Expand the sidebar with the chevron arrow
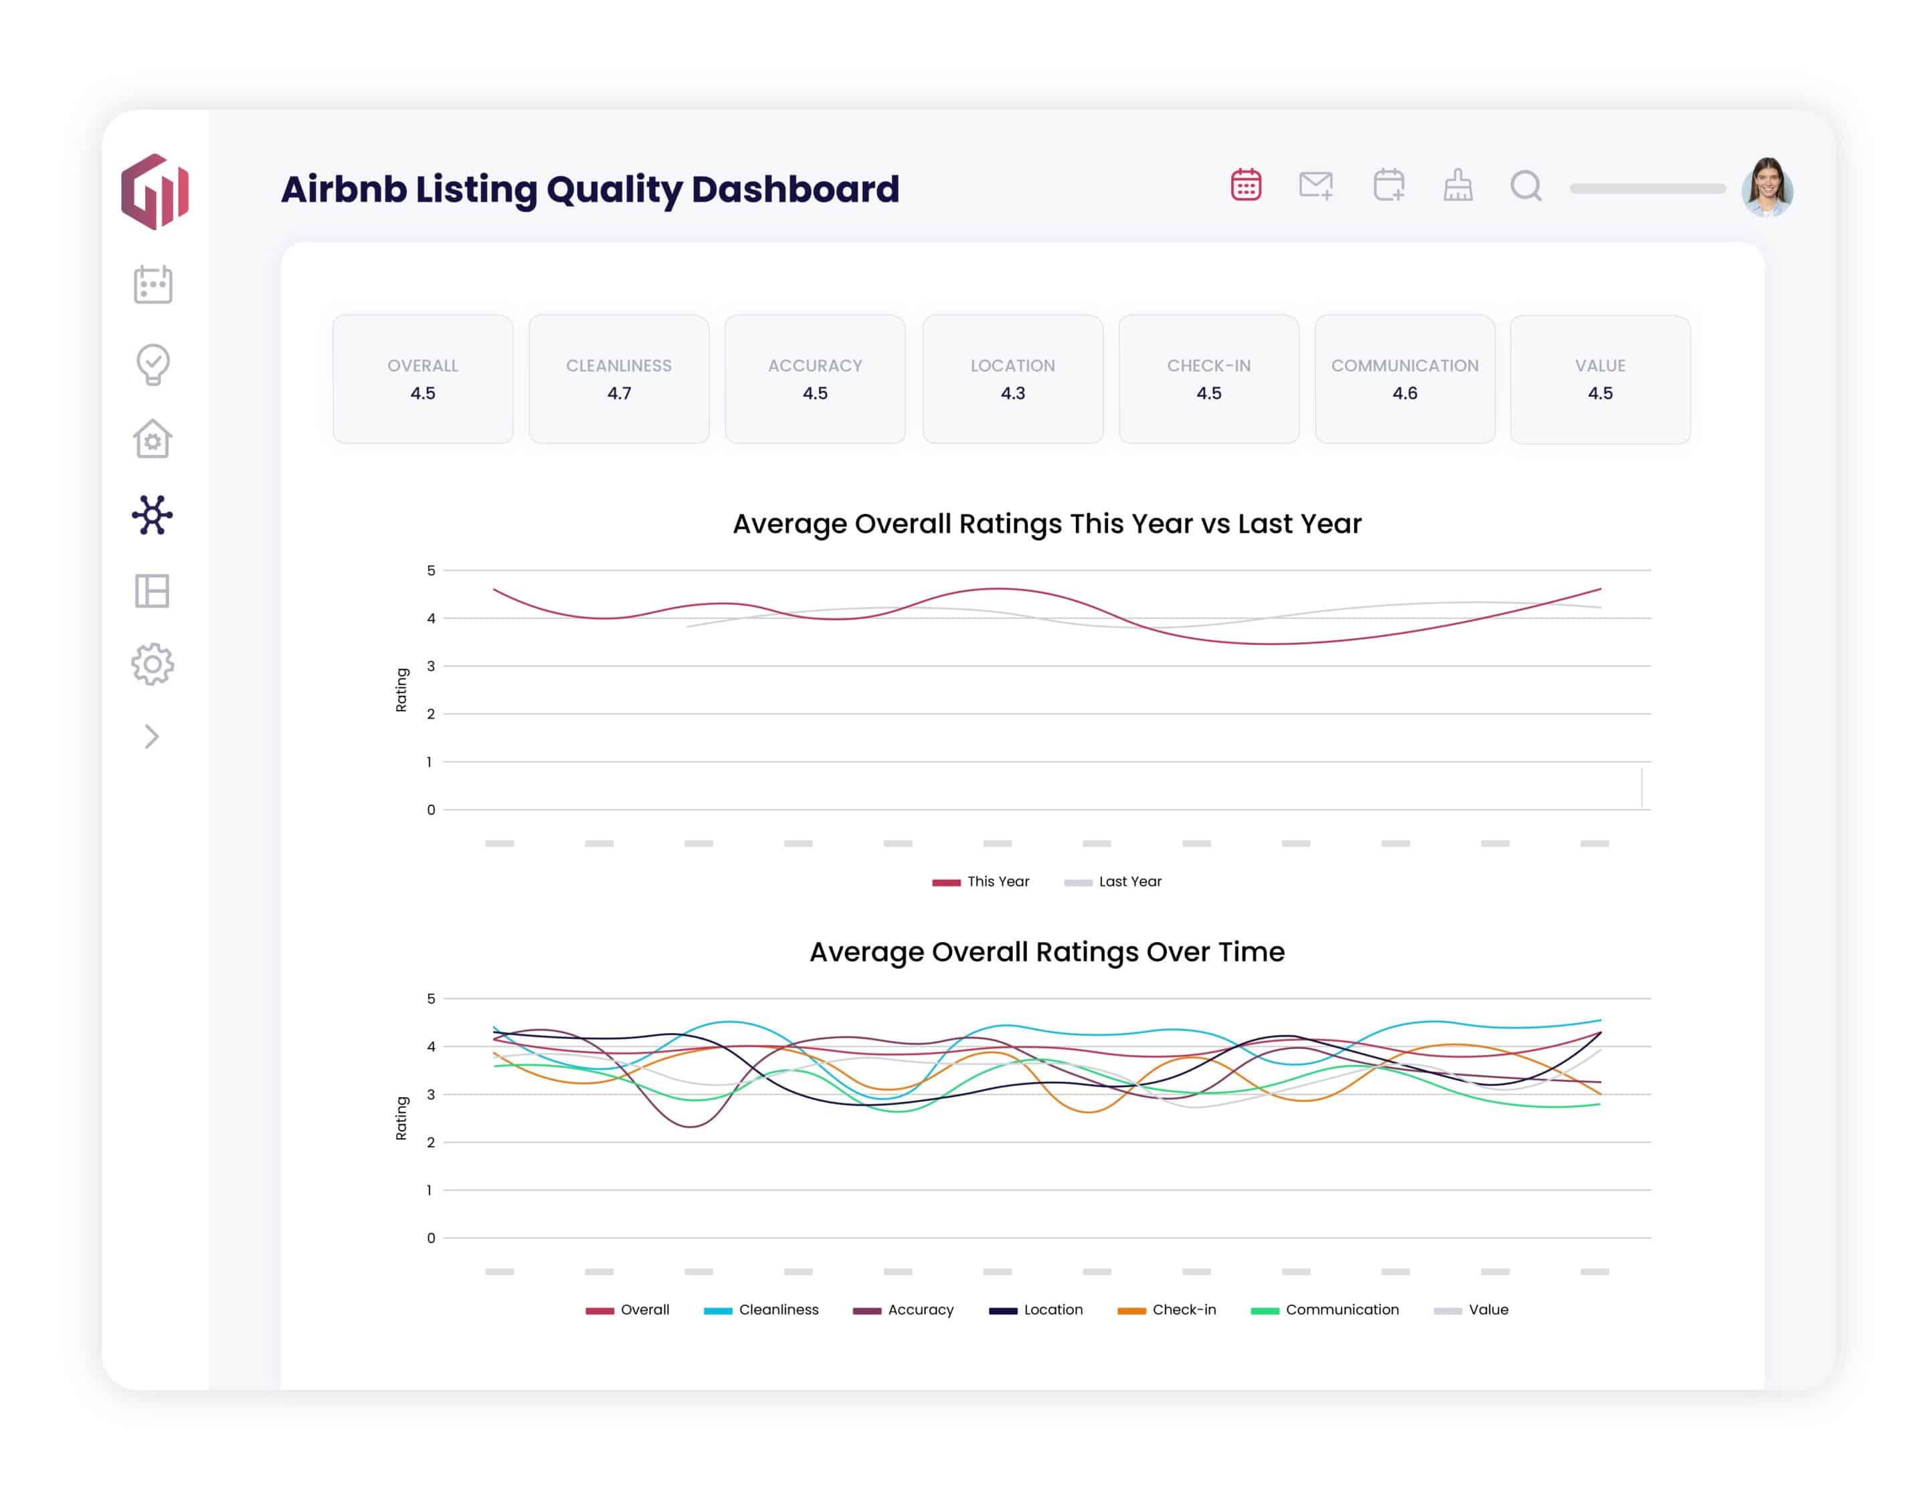The width and height of the screenshot is (1927, 1500). pos(152,737)
